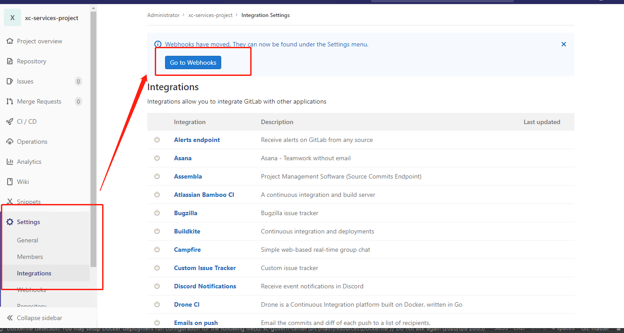Click power status icon for Alerts endpoint

(157, 140)
